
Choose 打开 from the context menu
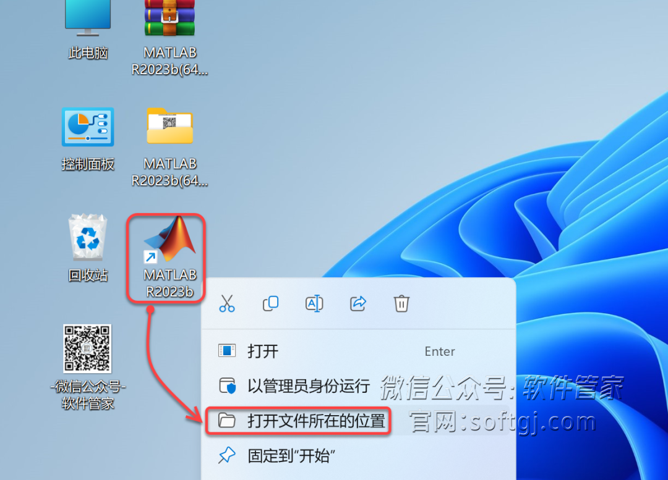click(358, 351)
